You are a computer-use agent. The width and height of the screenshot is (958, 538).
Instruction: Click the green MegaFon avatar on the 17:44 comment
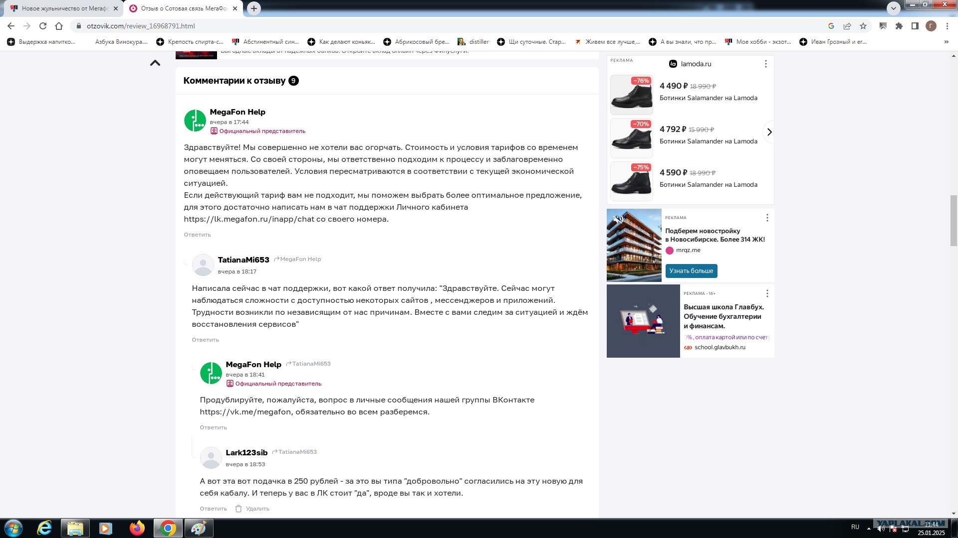tap(195, 121)
